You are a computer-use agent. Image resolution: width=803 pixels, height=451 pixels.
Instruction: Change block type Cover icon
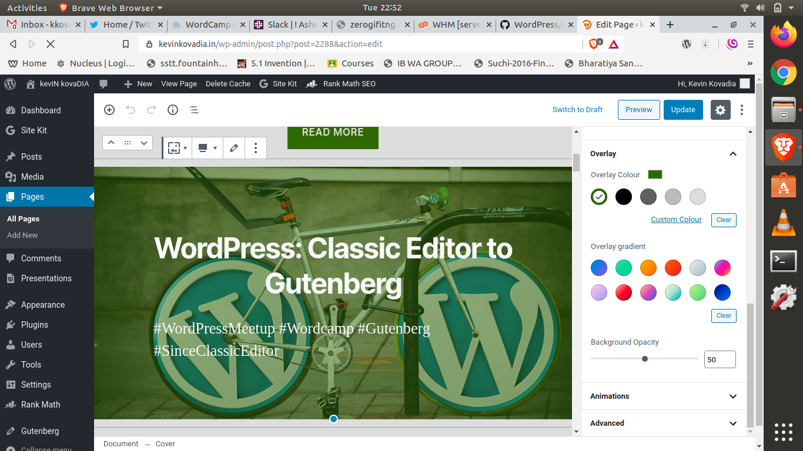[177, 148]
